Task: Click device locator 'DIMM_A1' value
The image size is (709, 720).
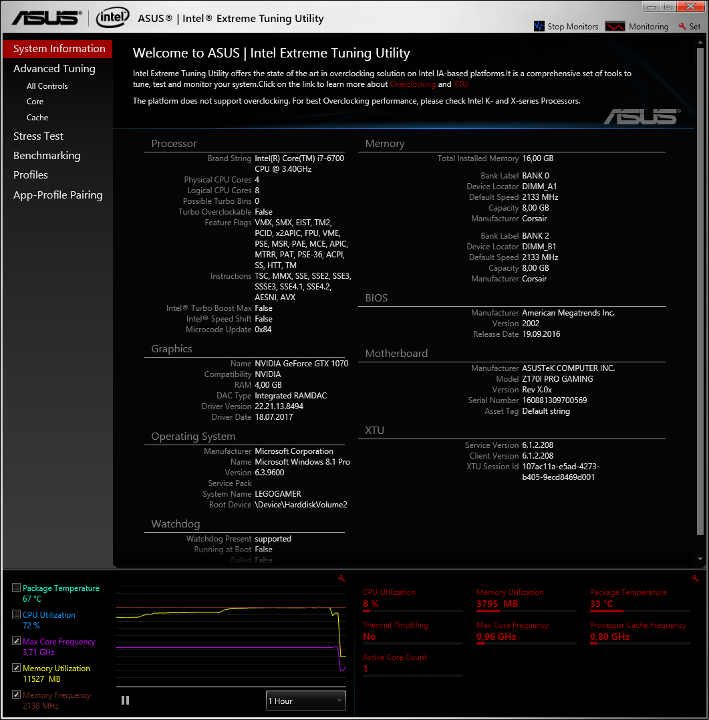Action: pos(539,187)
